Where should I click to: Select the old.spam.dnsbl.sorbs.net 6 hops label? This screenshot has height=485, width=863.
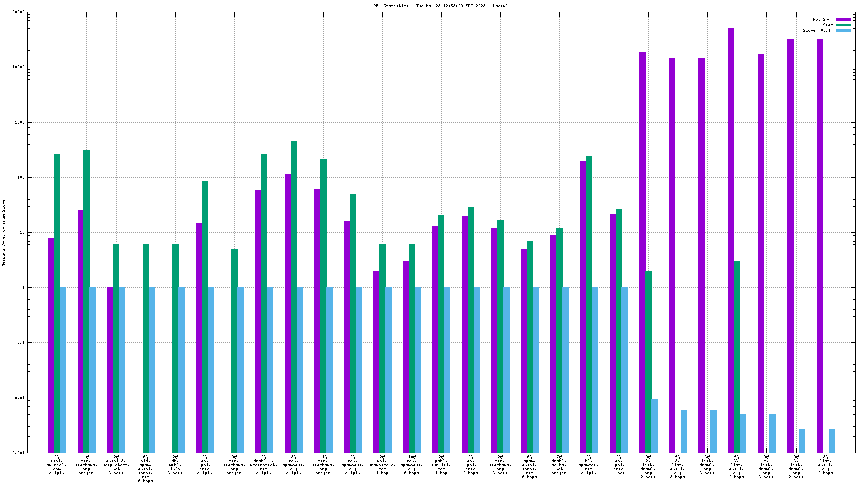145,469
